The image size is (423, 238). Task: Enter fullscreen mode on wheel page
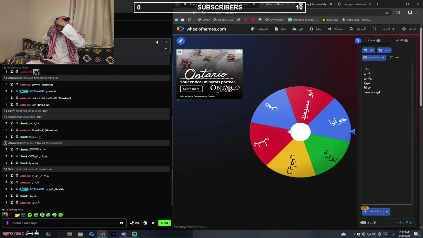pos(374,29)
